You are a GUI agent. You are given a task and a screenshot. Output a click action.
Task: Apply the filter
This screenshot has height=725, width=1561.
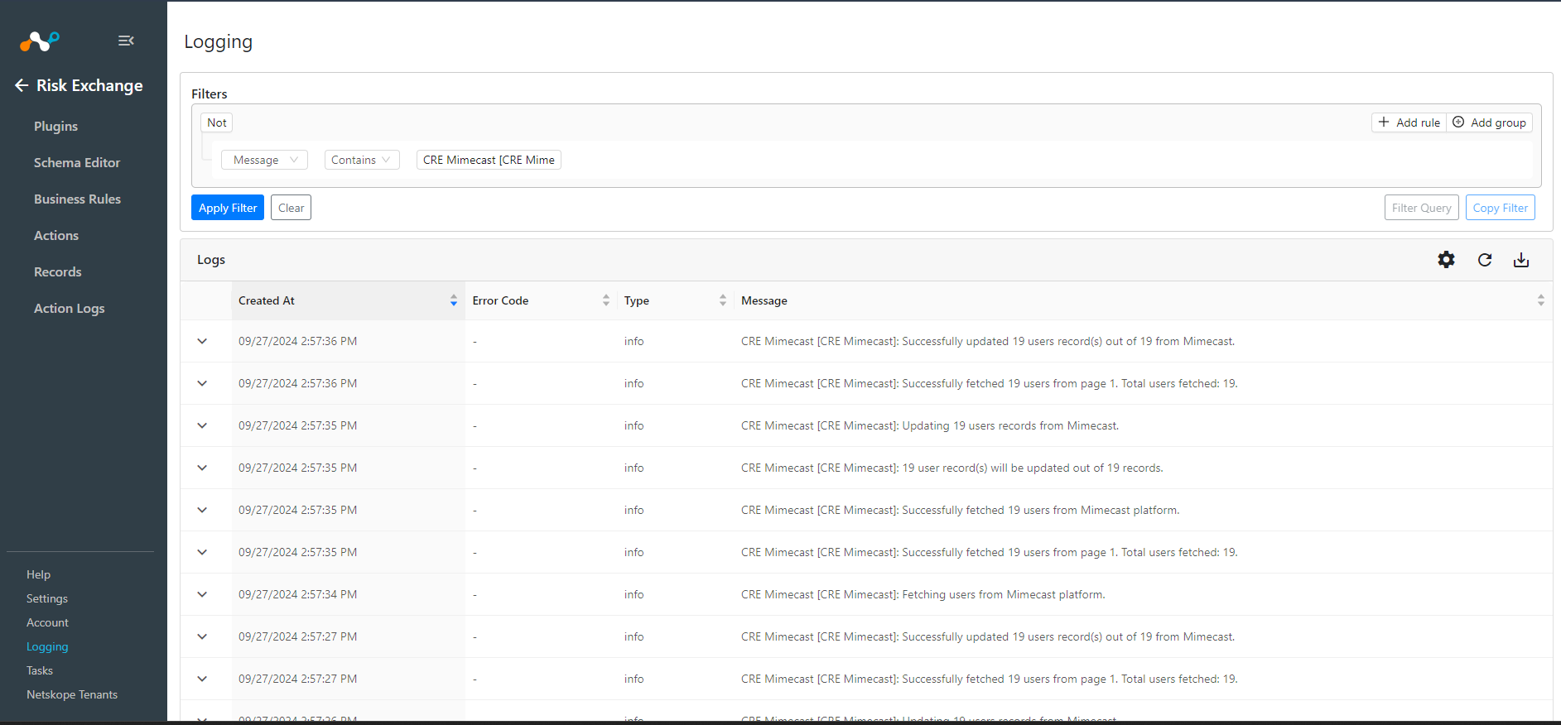click(228, 208)
